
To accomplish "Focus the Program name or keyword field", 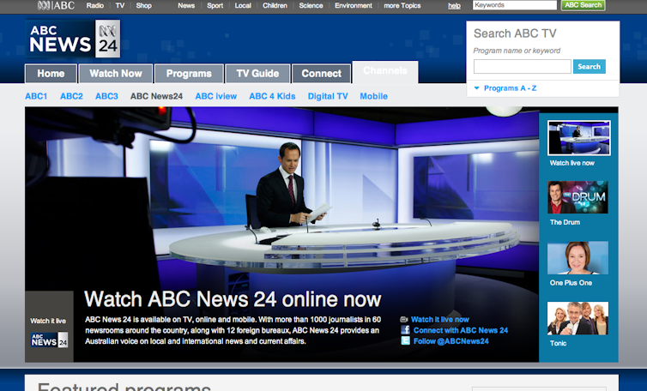I will pos(522,66).
